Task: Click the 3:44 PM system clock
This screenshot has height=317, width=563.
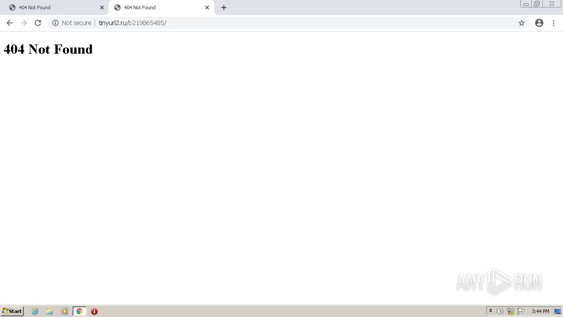Action: (x=540, y=311)
